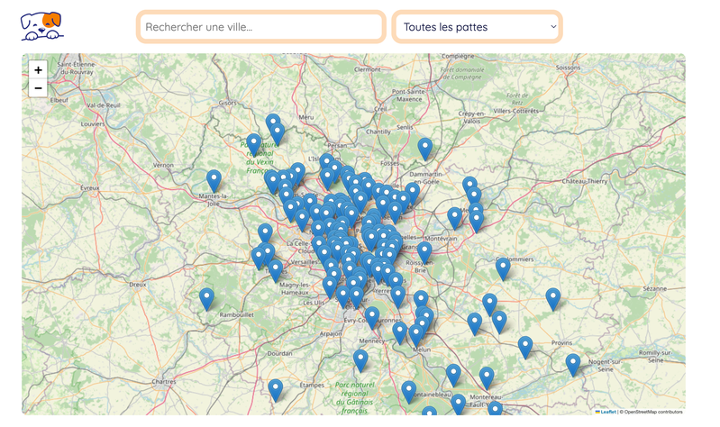The image size is (720, 427).
Task: Zoom out on the map
Action: [38, 87]
